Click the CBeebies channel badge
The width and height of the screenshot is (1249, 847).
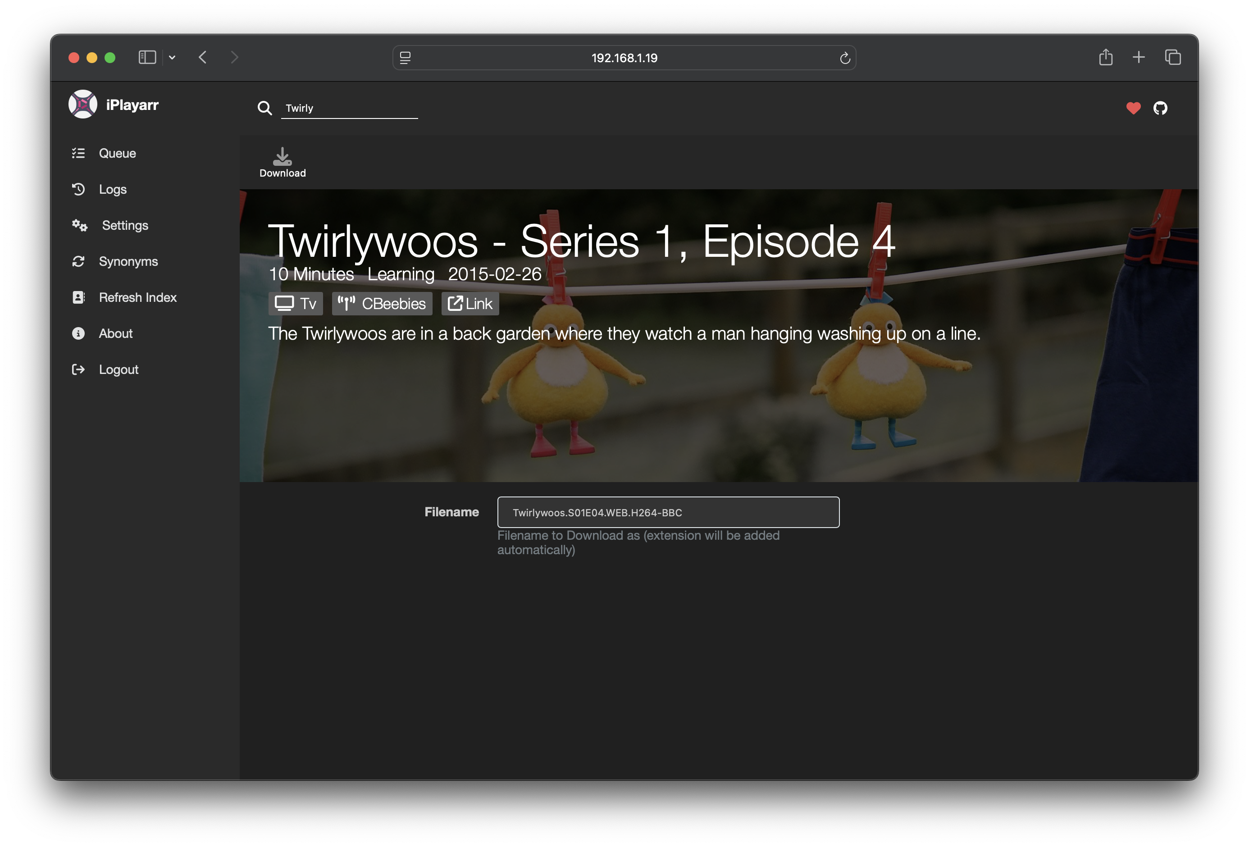[382, 304]
